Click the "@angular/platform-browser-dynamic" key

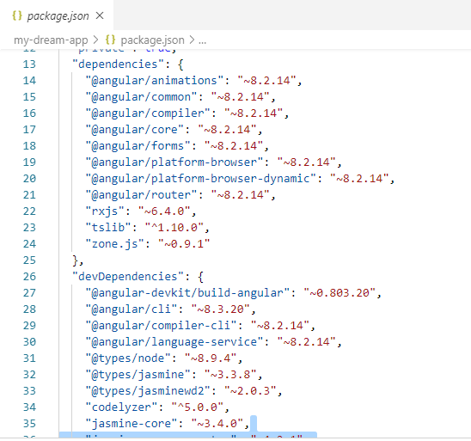200,179
